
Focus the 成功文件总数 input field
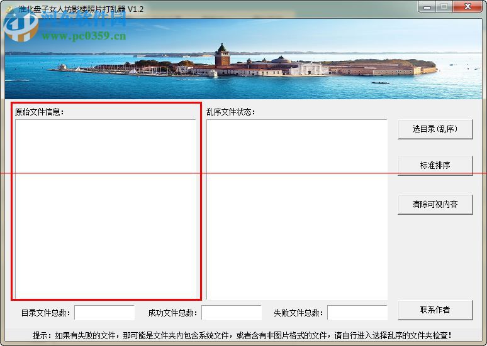tap(232, 313)
